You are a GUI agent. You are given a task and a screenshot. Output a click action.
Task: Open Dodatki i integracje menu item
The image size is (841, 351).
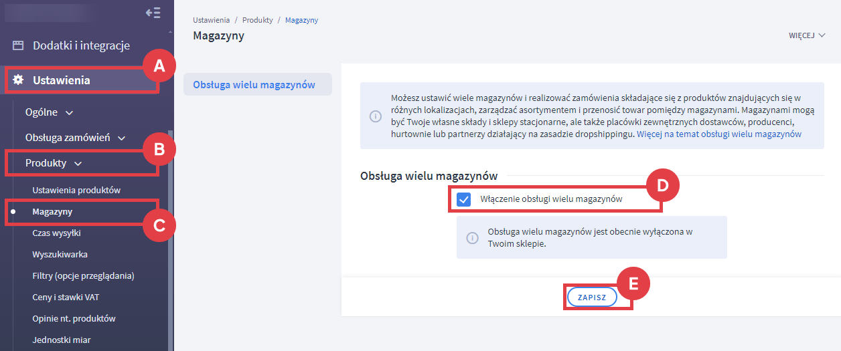pos(81,45)
